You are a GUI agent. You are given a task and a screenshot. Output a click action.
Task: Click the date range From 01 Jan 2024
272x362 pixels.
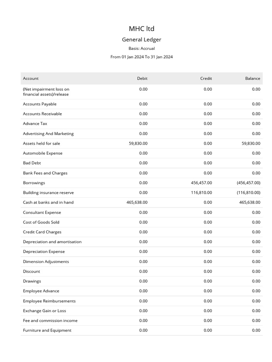tap(142, 57)
